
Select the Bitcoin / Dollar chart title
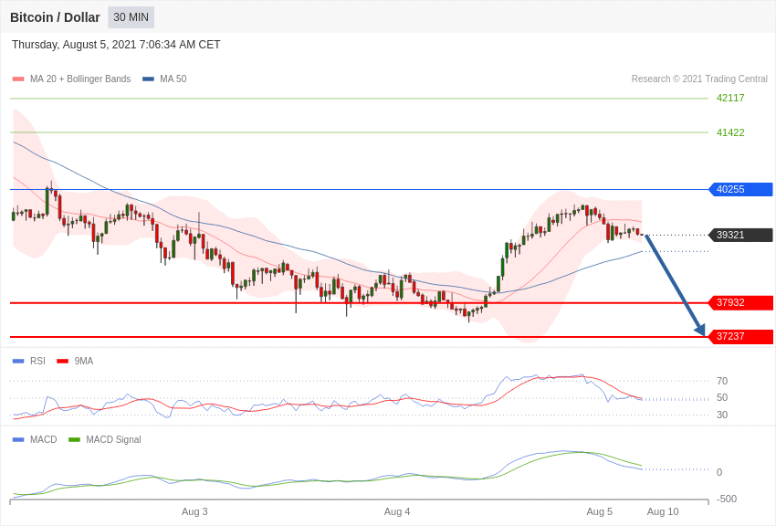pyautogui.click(x=55, y=17)
